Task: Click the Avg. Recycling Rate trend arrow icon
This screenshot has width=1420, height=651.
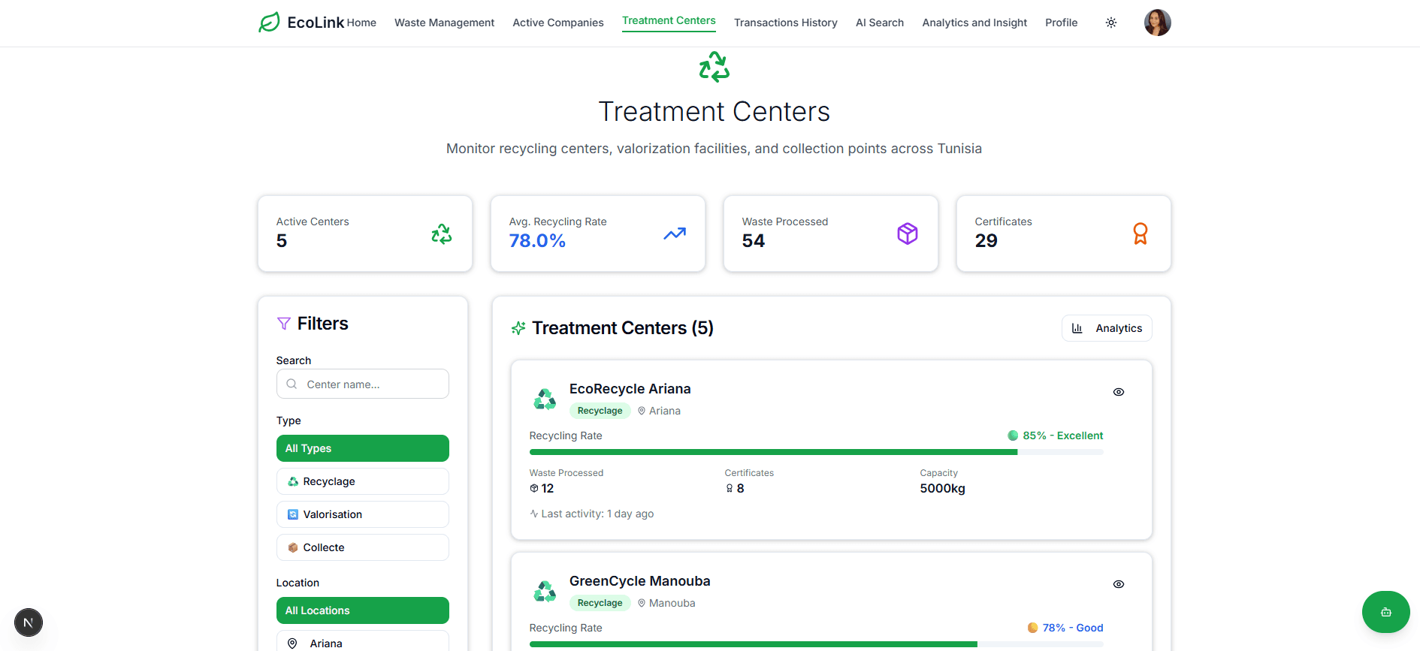Action: [x=675, y=234]
